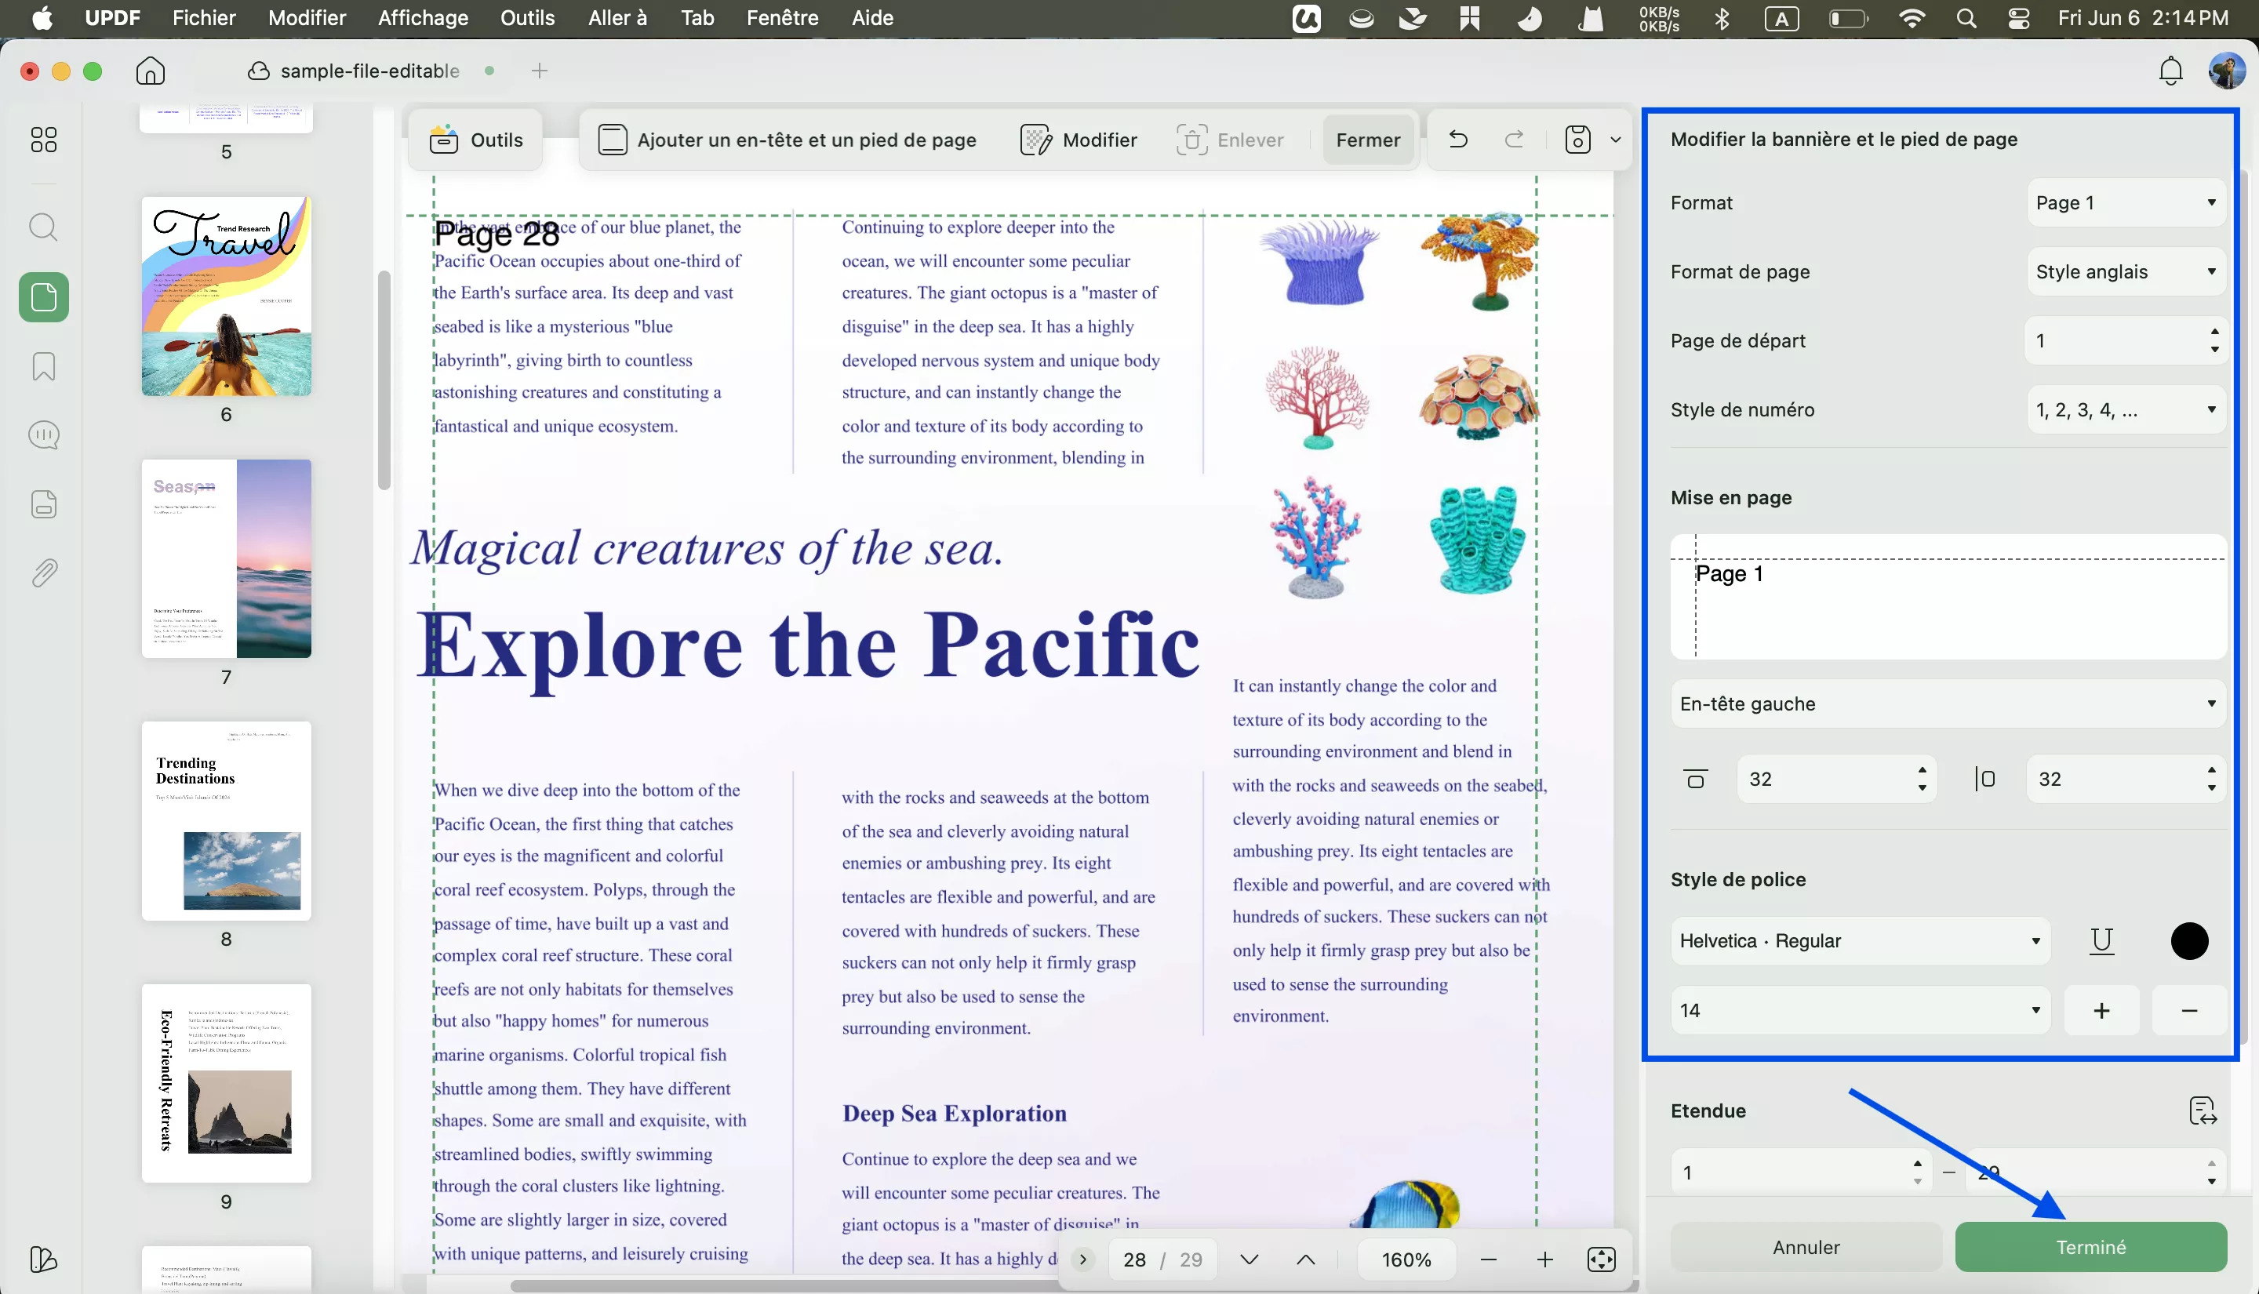Open macOS Spotlight search icon
The width and height of the screenshot is (2259, 1294).
1966,19
